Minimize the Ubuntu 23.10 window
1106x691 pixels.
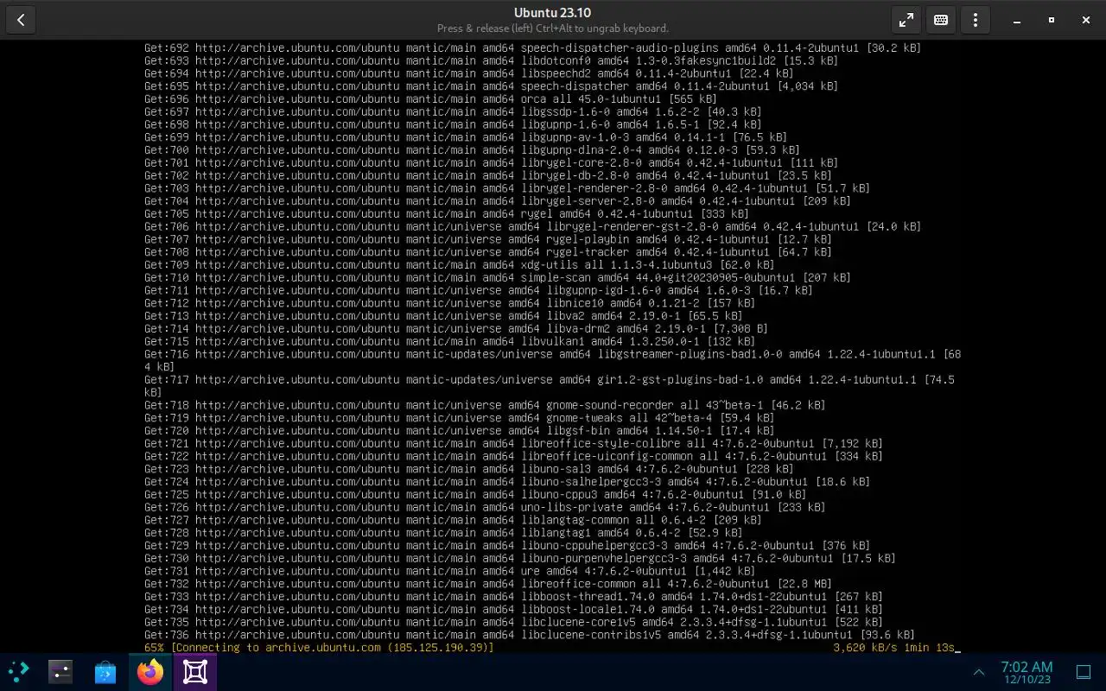[1017, 20]
